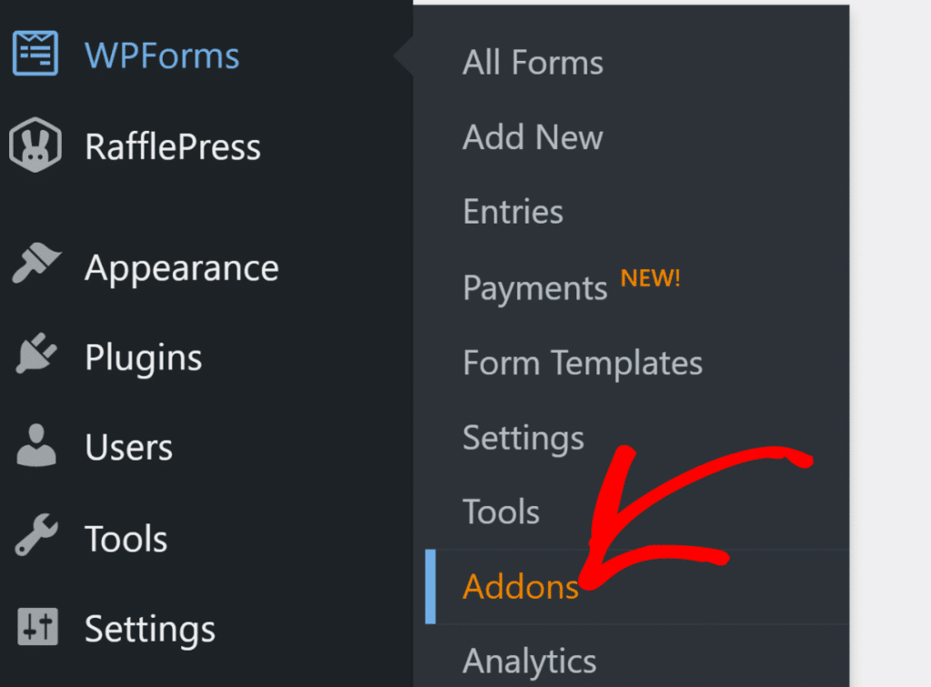Viewport: 931px width, 687px height.
Task: Open the Payments section
Action: [535, 288]
